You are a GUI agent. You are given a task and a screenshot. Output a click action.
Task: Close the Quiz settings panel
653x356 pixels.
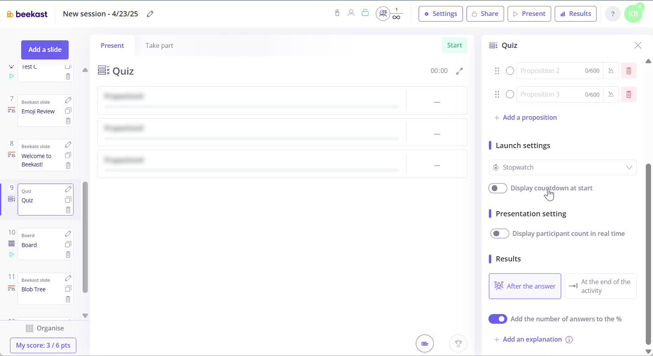[x=638, y=45]
